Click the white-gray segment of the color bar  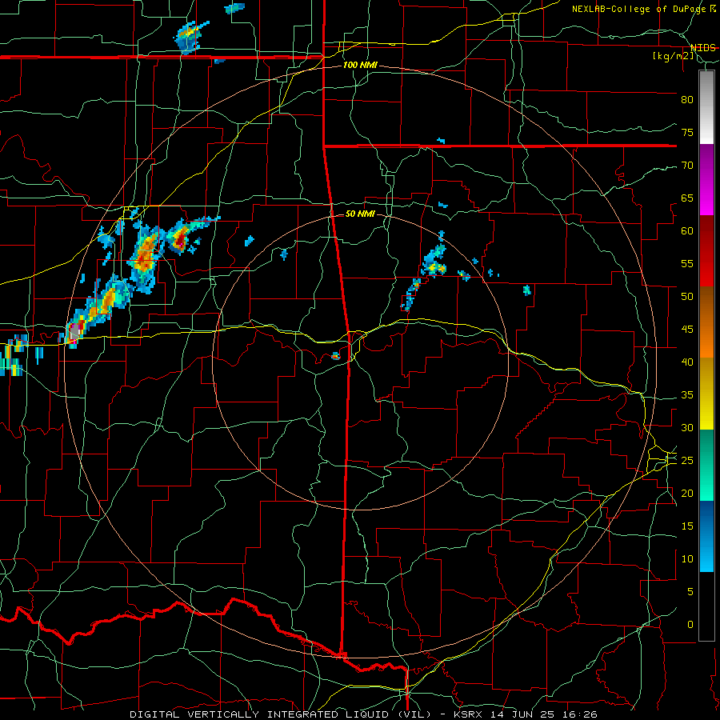pyautogui.click(x=706, y=107)
